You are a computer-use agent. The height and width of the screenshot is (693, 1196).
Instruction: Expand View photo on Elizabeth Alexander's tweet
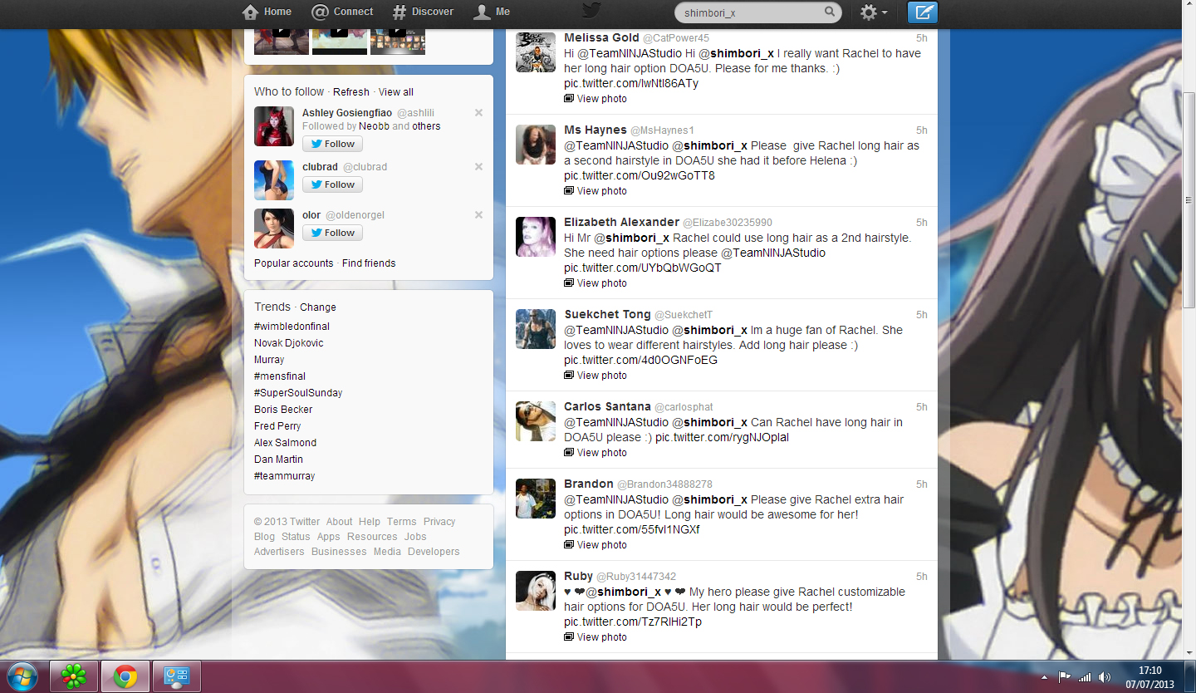596,283
